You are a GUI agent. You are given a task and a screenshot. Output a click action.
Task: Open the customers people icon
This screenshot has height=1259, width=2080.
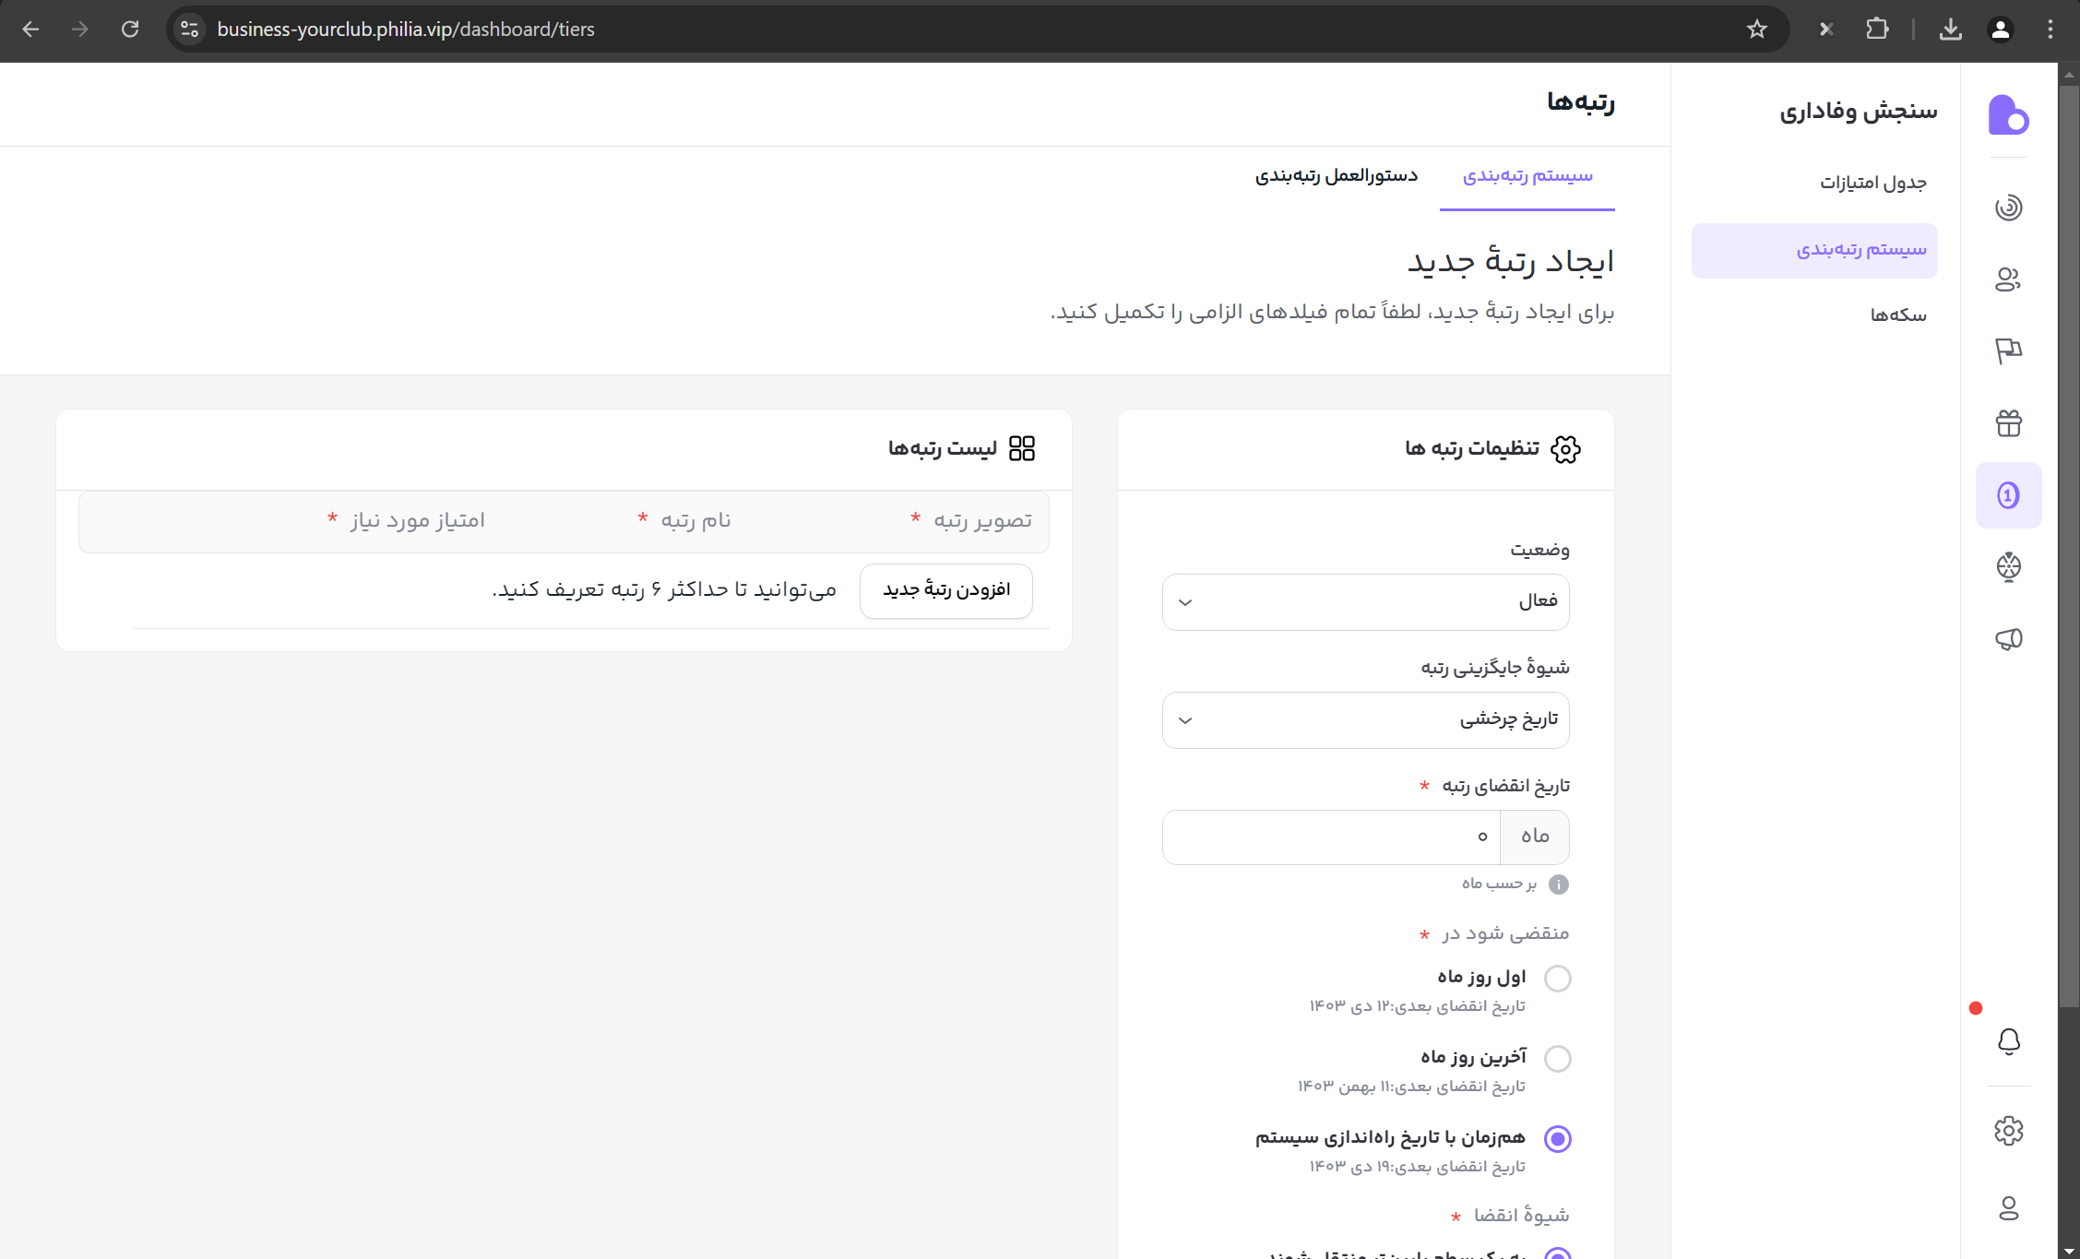point(2008,279)
